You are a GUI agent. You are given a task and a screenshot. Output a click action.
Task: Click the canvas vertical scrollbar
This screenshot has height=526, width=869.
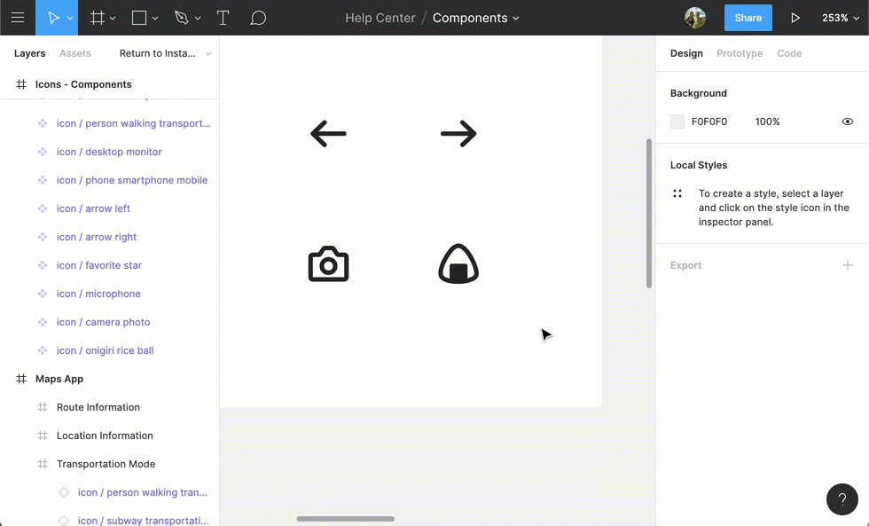point(648,214)
